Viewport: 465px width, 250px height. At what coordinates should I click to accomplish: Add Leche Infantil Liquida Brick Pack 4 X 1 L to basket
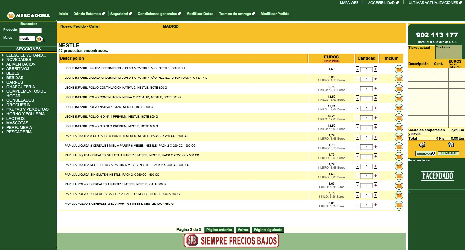coord(399,79)
